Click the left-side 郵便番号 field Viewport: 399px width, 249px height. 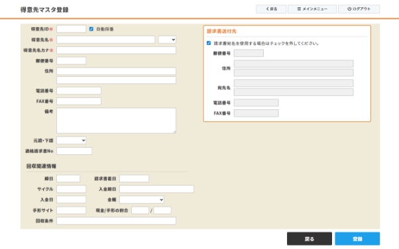[72, 61]
